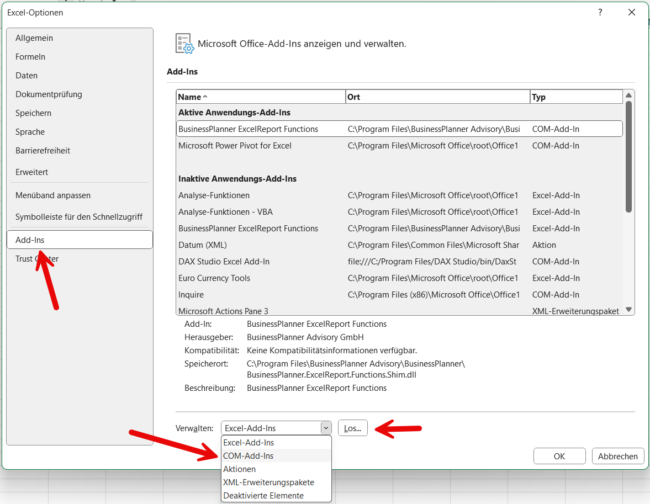The height and width of the screenshot is (504, 650).
Task: Choose Deaktivierte Elemente from dropdown list
Action: point(277,496)
